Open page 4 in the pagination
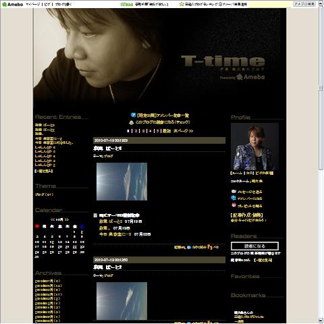 (151, 131)
